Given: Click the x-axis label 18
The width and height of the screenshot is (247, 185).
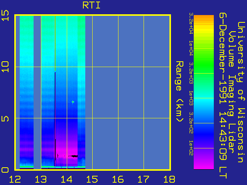Looking at the screenshot, I should (x=169, y=179).
